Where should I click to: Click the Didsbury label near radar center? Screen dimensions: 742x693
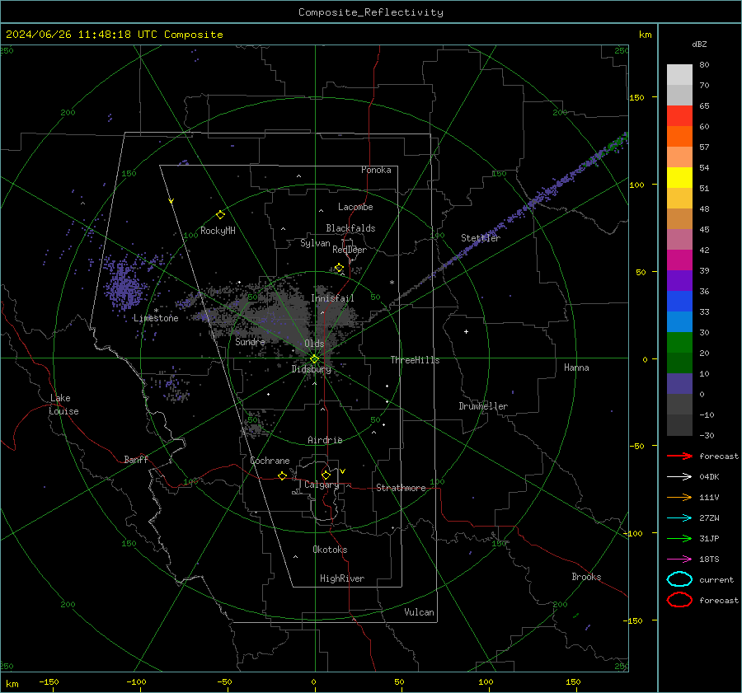(x=311, y=369)
